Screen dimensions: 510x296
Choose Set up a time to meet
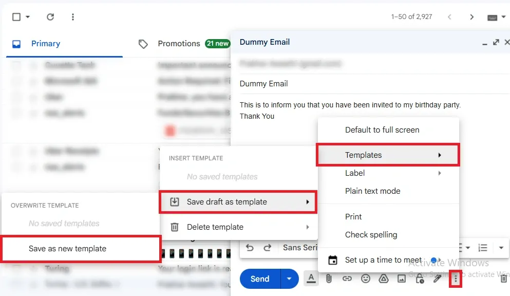[388, 260]
